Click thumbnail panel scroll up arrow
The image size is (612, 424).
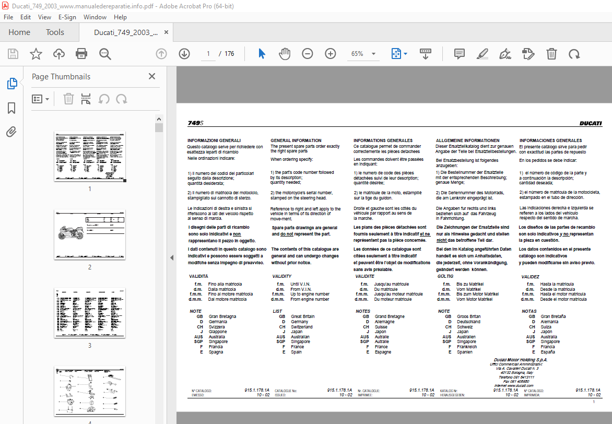(x=158, y=119)
